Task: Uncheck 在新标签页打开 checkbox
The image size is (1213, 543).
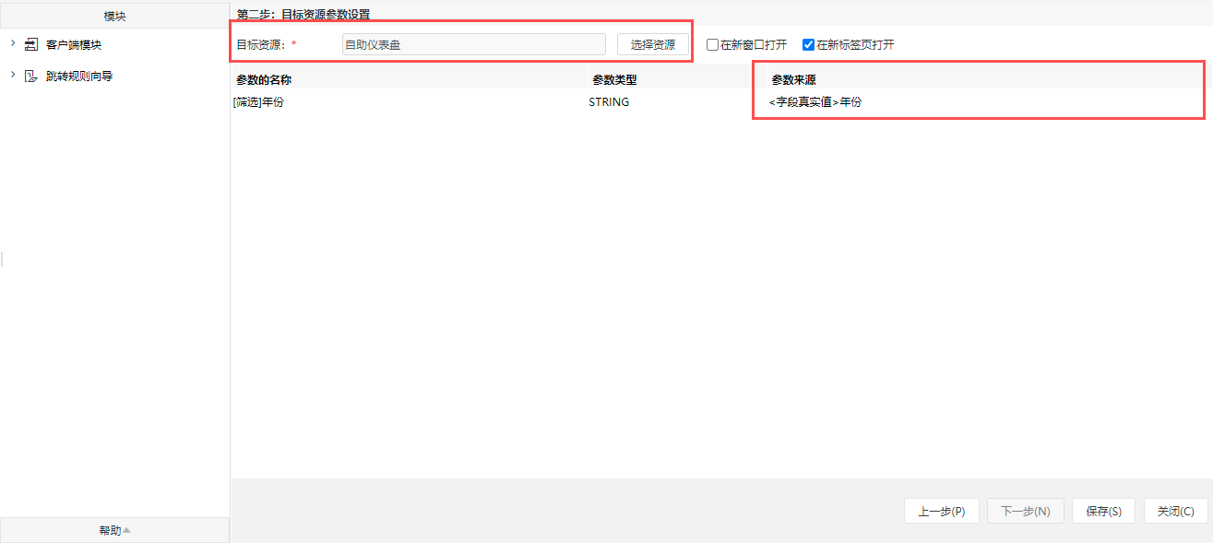Action: (808, 44)
